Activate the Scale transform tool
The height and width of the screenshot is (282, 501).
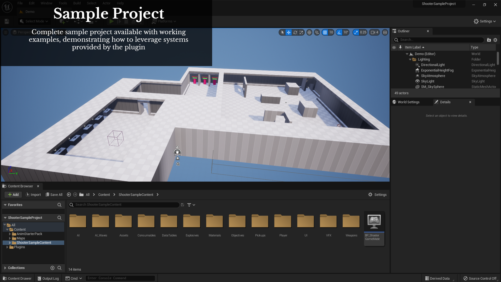pyautogui.click(x=301, y=32)
